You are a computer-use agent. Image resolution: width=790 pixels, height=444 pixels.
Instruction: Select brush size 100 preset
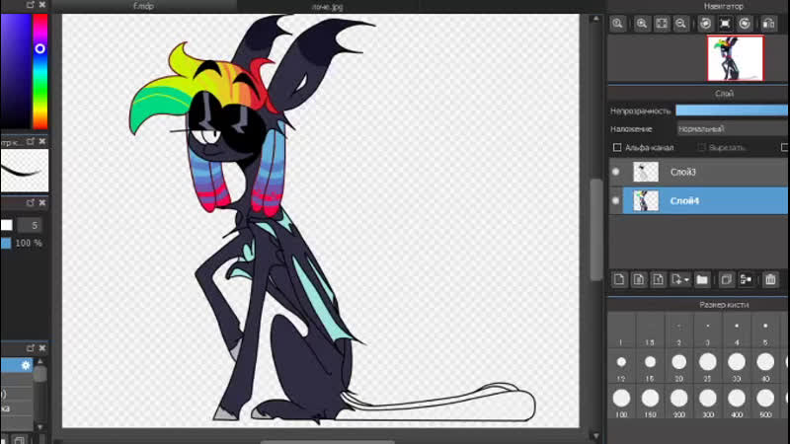coord(621,398)
